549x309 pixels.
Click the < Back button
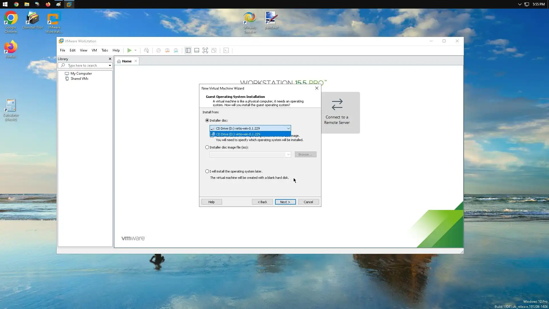coord(262,202)
